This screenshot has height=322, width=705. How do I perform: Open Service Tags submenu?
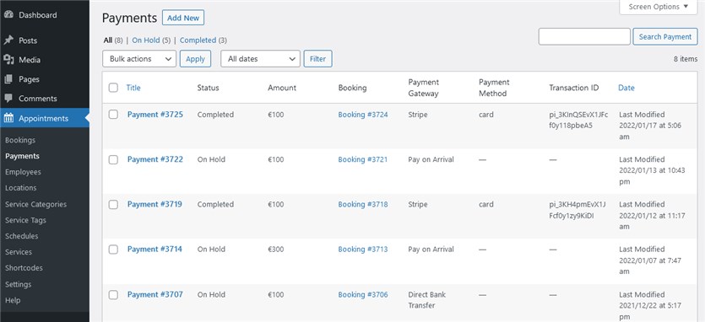[25, 220]
